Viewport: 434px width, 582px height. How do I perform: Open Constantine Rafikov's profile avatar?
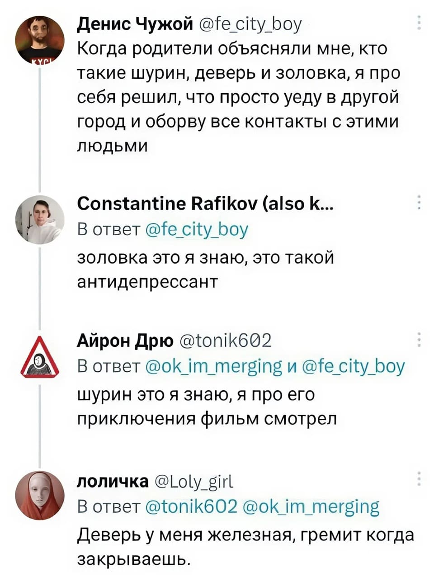click(x=40, y=220)
